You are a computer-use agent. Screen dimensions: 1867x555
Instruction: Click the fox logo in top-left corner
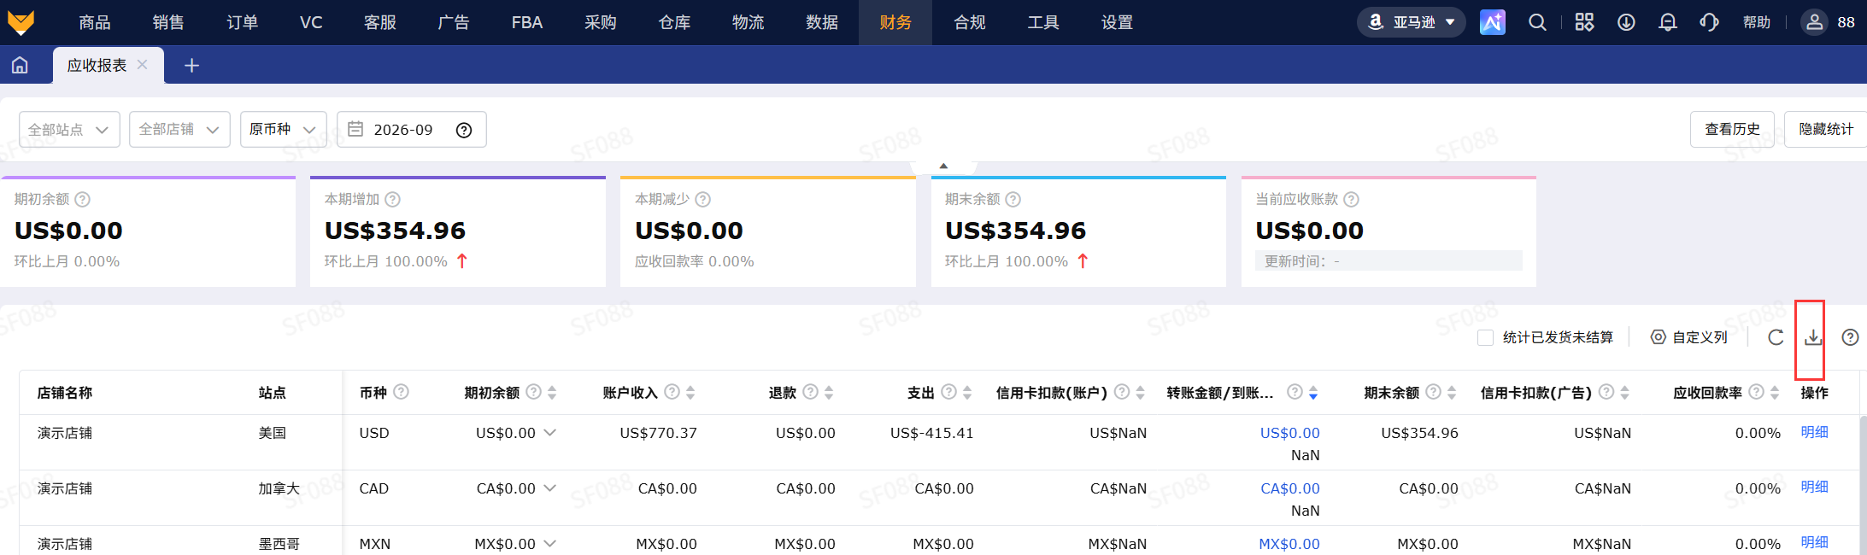21,22
